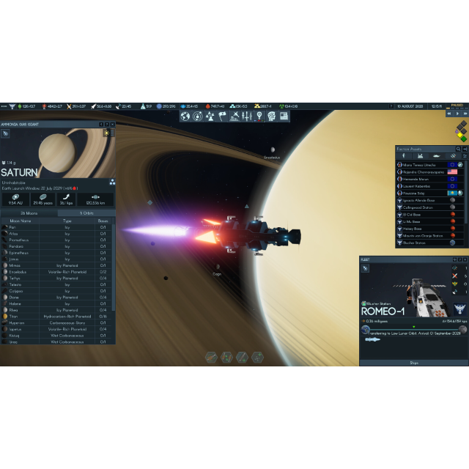Sort moons list by Type column
Image resolution: width=469 pixels, height=469 pixels.
click(x=67, y=221)
